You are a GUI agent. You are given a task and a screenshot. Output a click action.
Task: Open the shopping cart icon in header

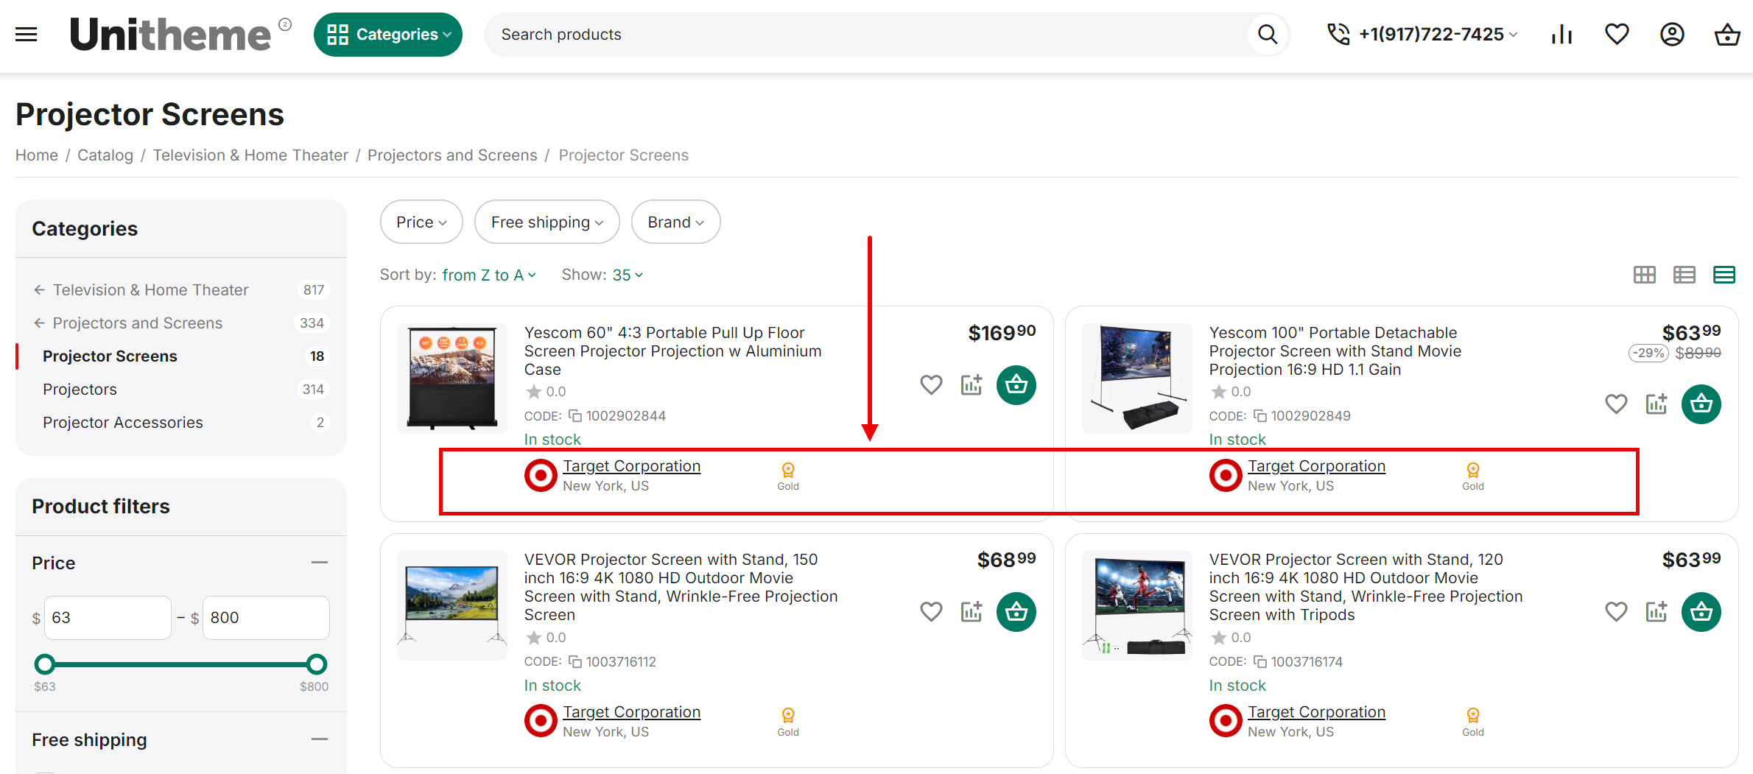coord(1726,35)
